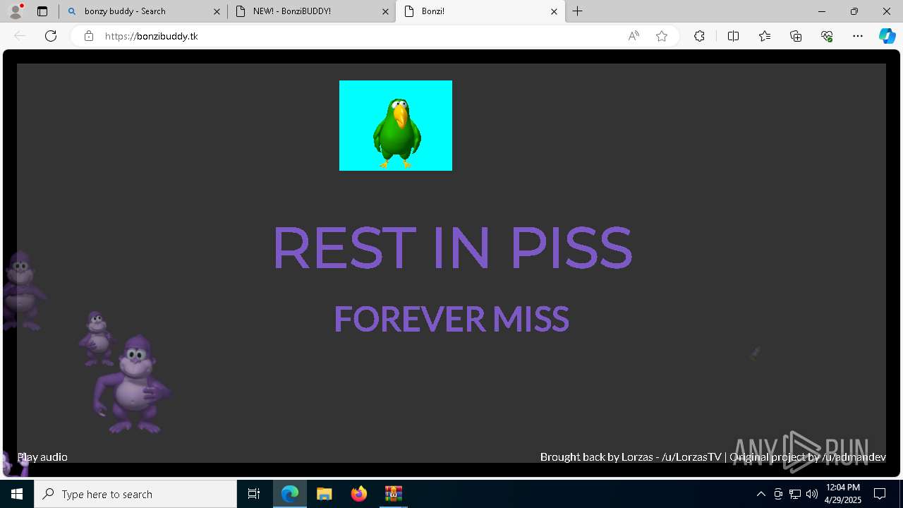Show hidden system tray icons
This screenshot has height=508, width=903.
(x=760, y=494)
